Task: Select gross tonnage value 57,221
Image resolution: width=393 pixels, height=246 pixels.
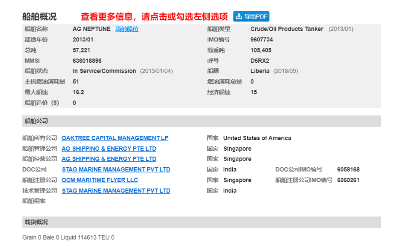Action: point(81,50)
